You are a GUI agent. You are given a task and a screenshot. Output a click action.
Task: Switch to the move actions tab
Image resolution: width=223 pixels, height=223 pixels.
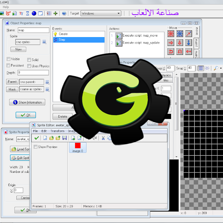197,31
